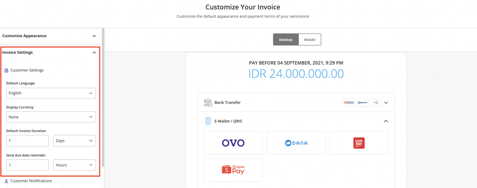Switch preview to Mobile view
The image size is (477, 188).
[x=310, y=40]
